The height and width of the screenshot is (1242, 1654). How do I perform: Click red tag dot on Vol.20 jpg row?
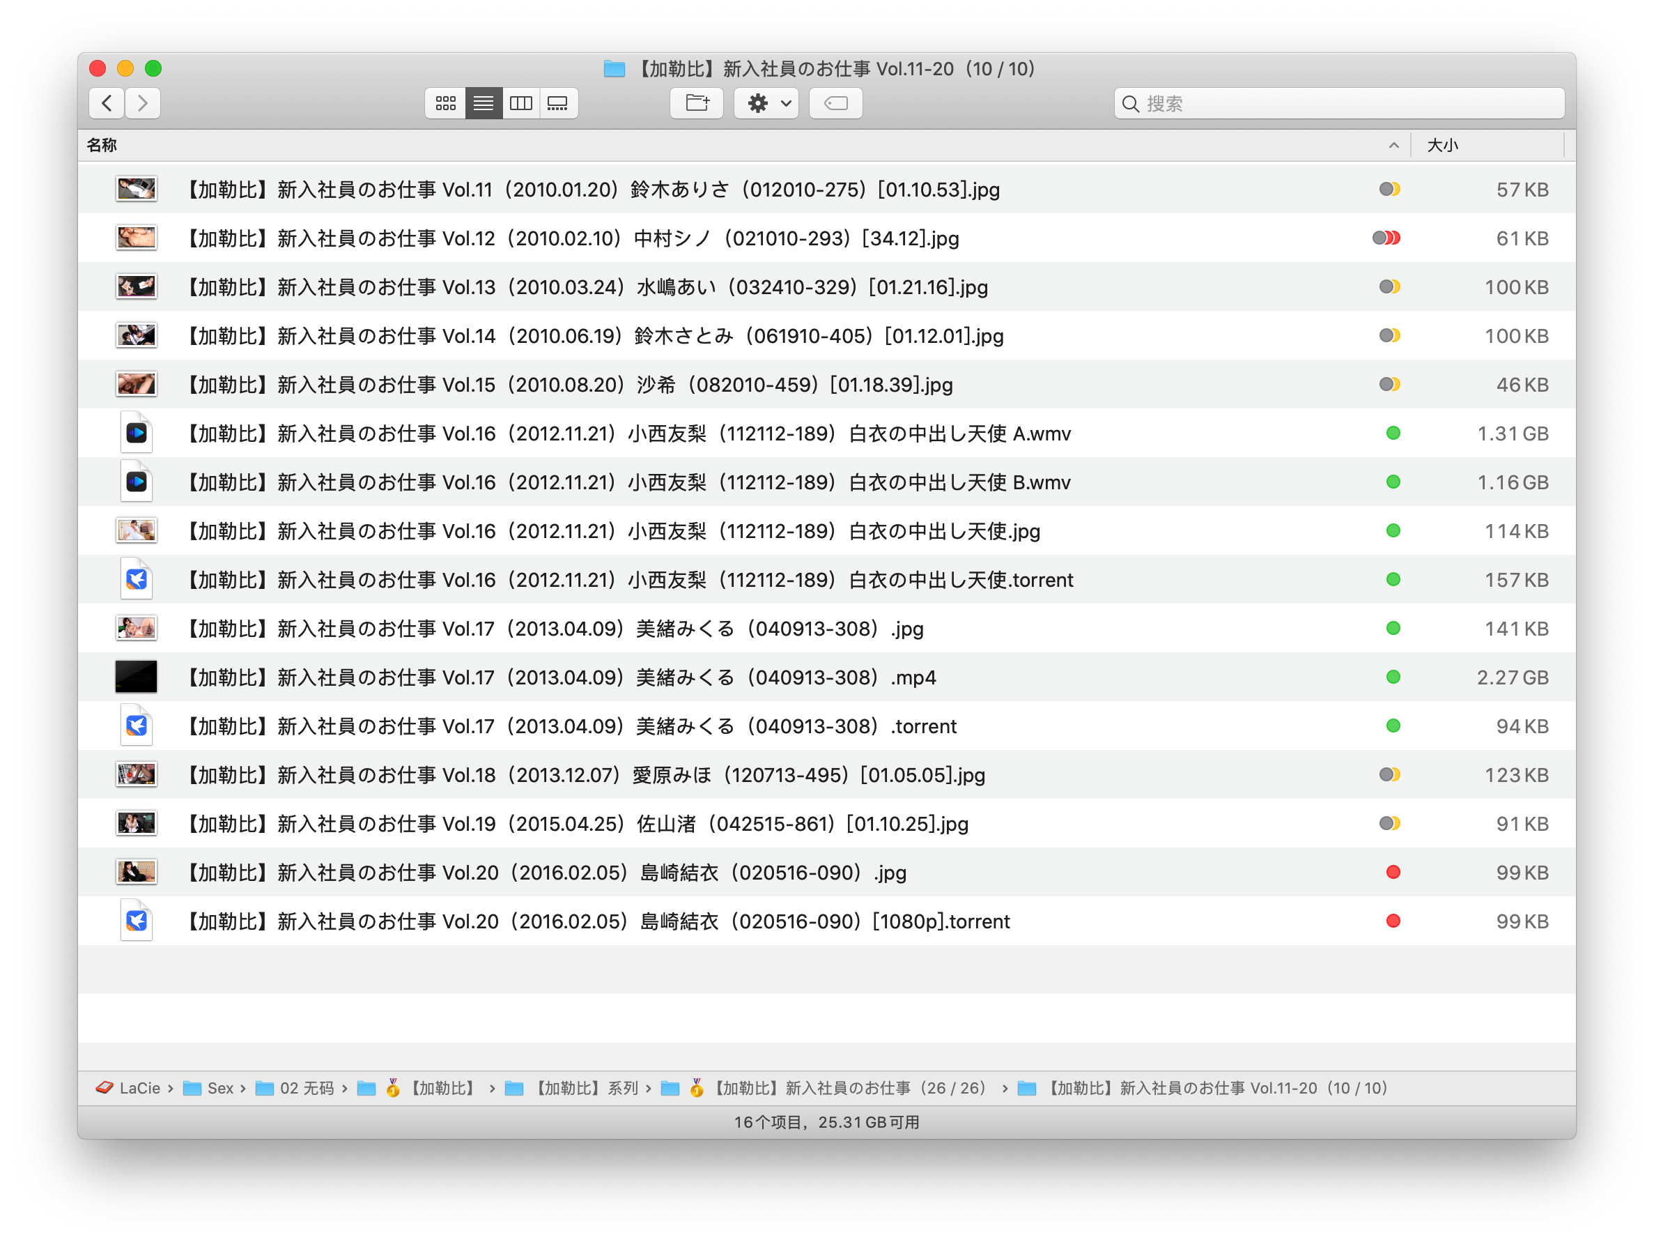tap(1392, 873)
